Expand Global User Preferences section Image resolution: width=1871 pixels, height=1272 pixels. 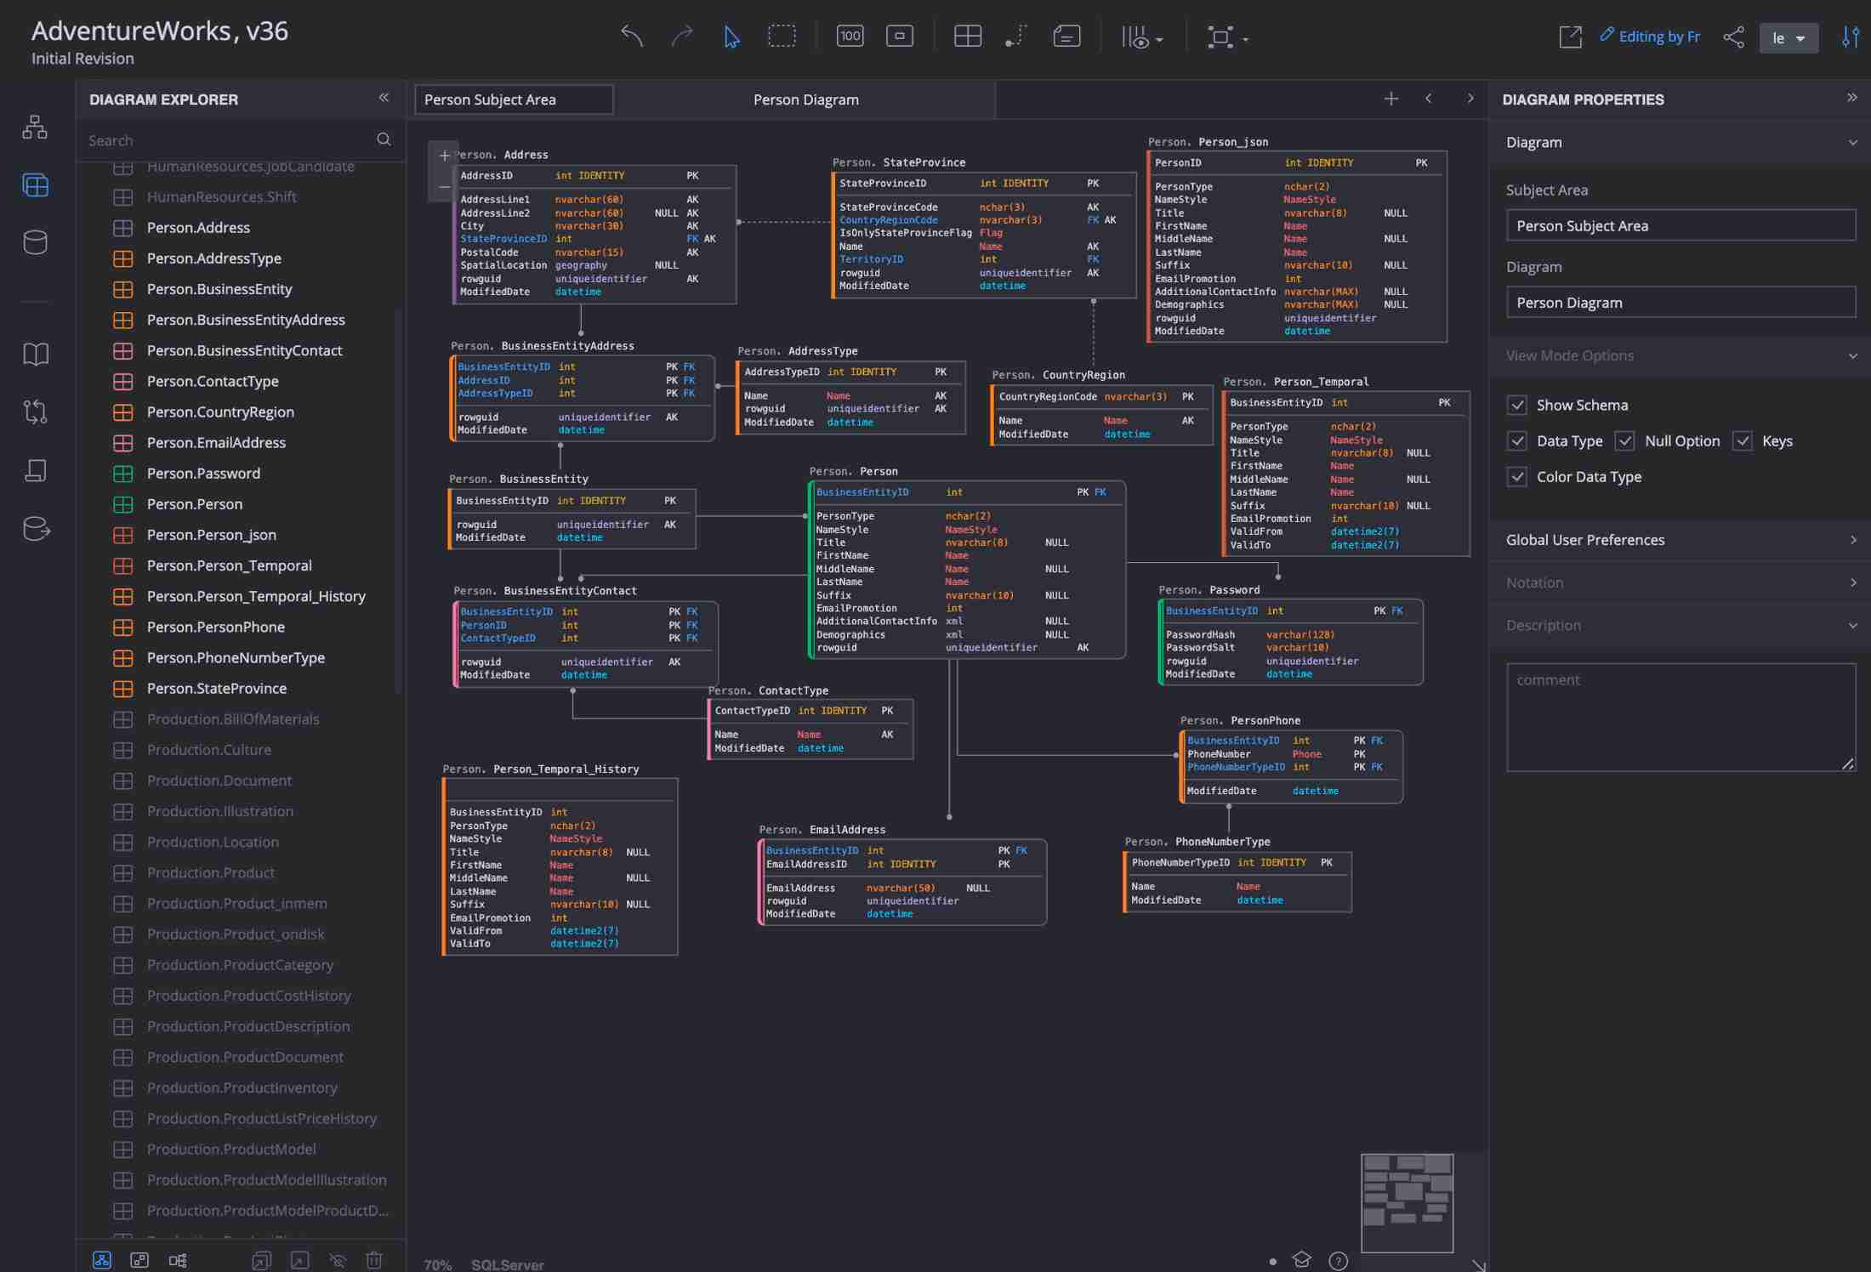(1679, 540)
